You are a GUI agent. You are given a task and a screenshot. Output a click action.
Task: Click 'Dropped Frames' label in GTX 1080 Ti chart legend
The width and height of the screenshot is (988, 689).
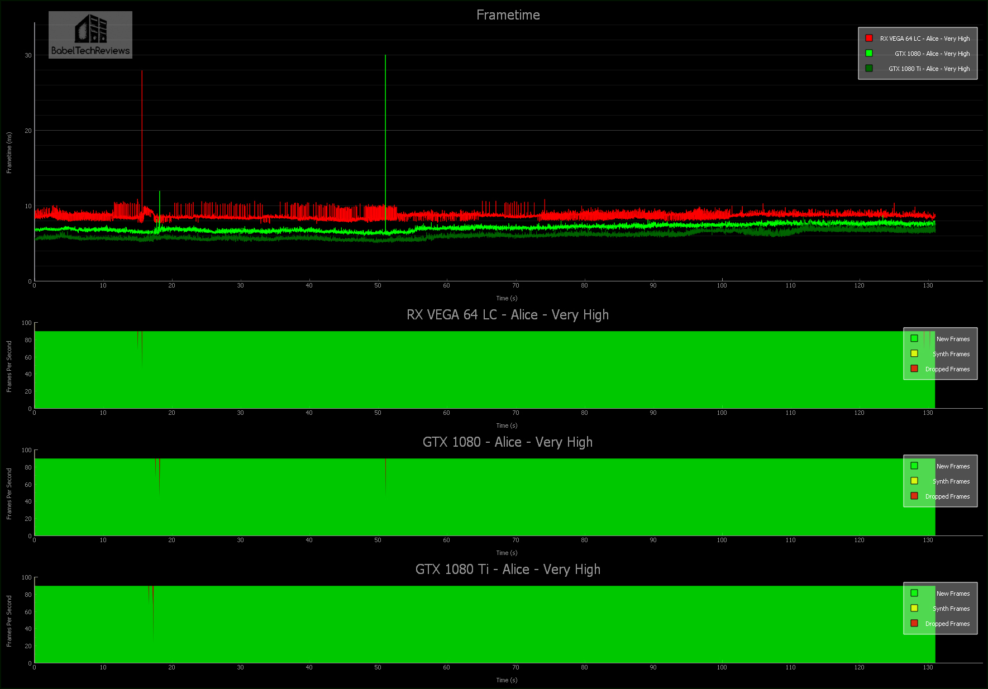[947, 624]
